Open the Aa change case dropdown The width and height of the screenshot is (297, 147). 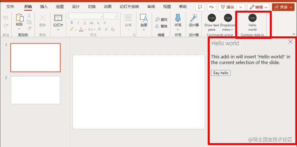coord(92,30)
